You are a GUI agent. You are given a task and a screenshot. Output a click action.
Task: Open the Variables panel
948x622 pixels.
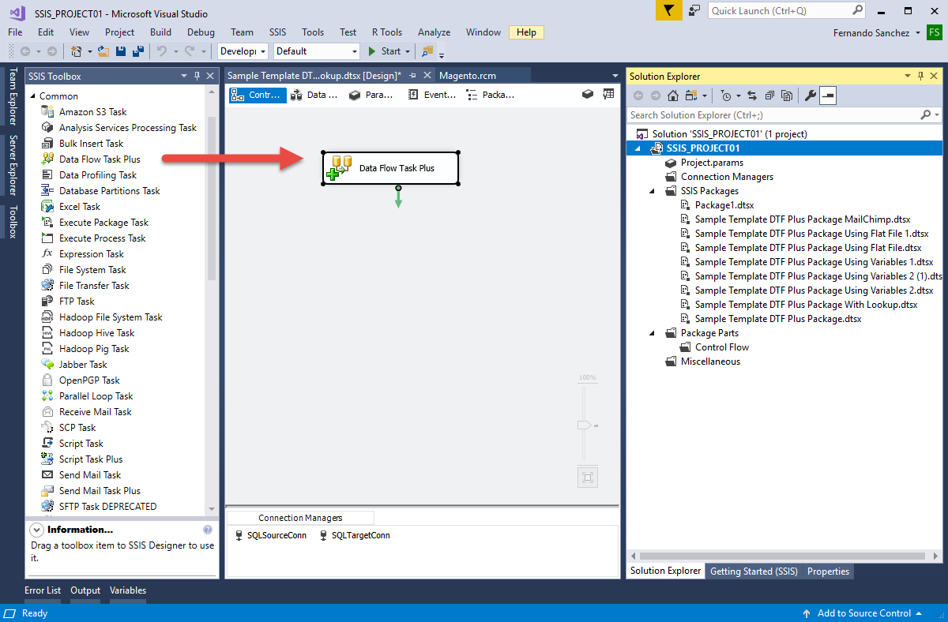(128, 590)
